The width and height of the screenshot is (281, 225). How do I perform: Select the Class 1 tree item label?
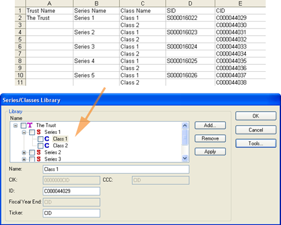point(60,139)
